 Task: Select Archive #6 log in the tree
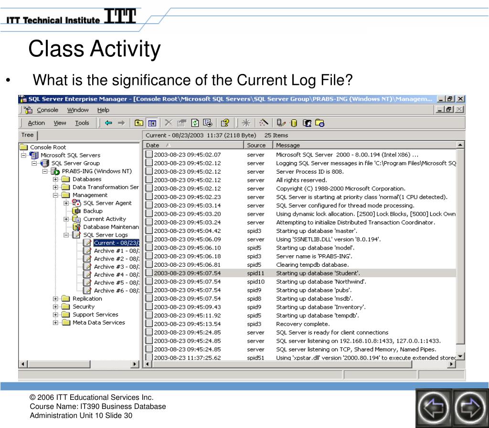click(x=117, y=291)
